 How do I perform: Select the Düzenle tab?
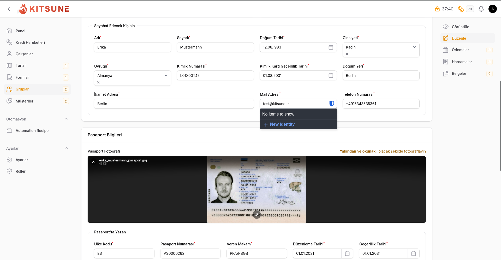tap(467, 38)
